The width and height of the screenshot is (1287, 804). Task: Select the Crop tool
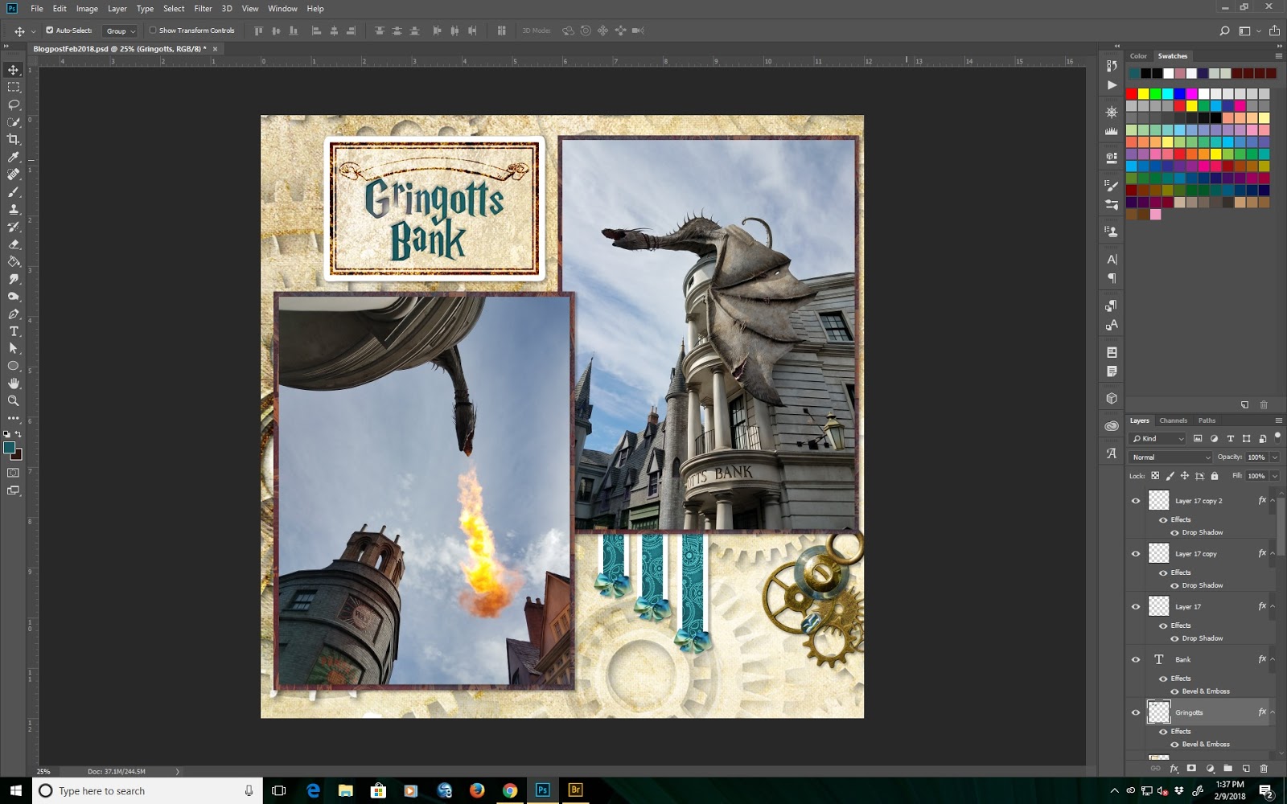click(x=14, y=140)
